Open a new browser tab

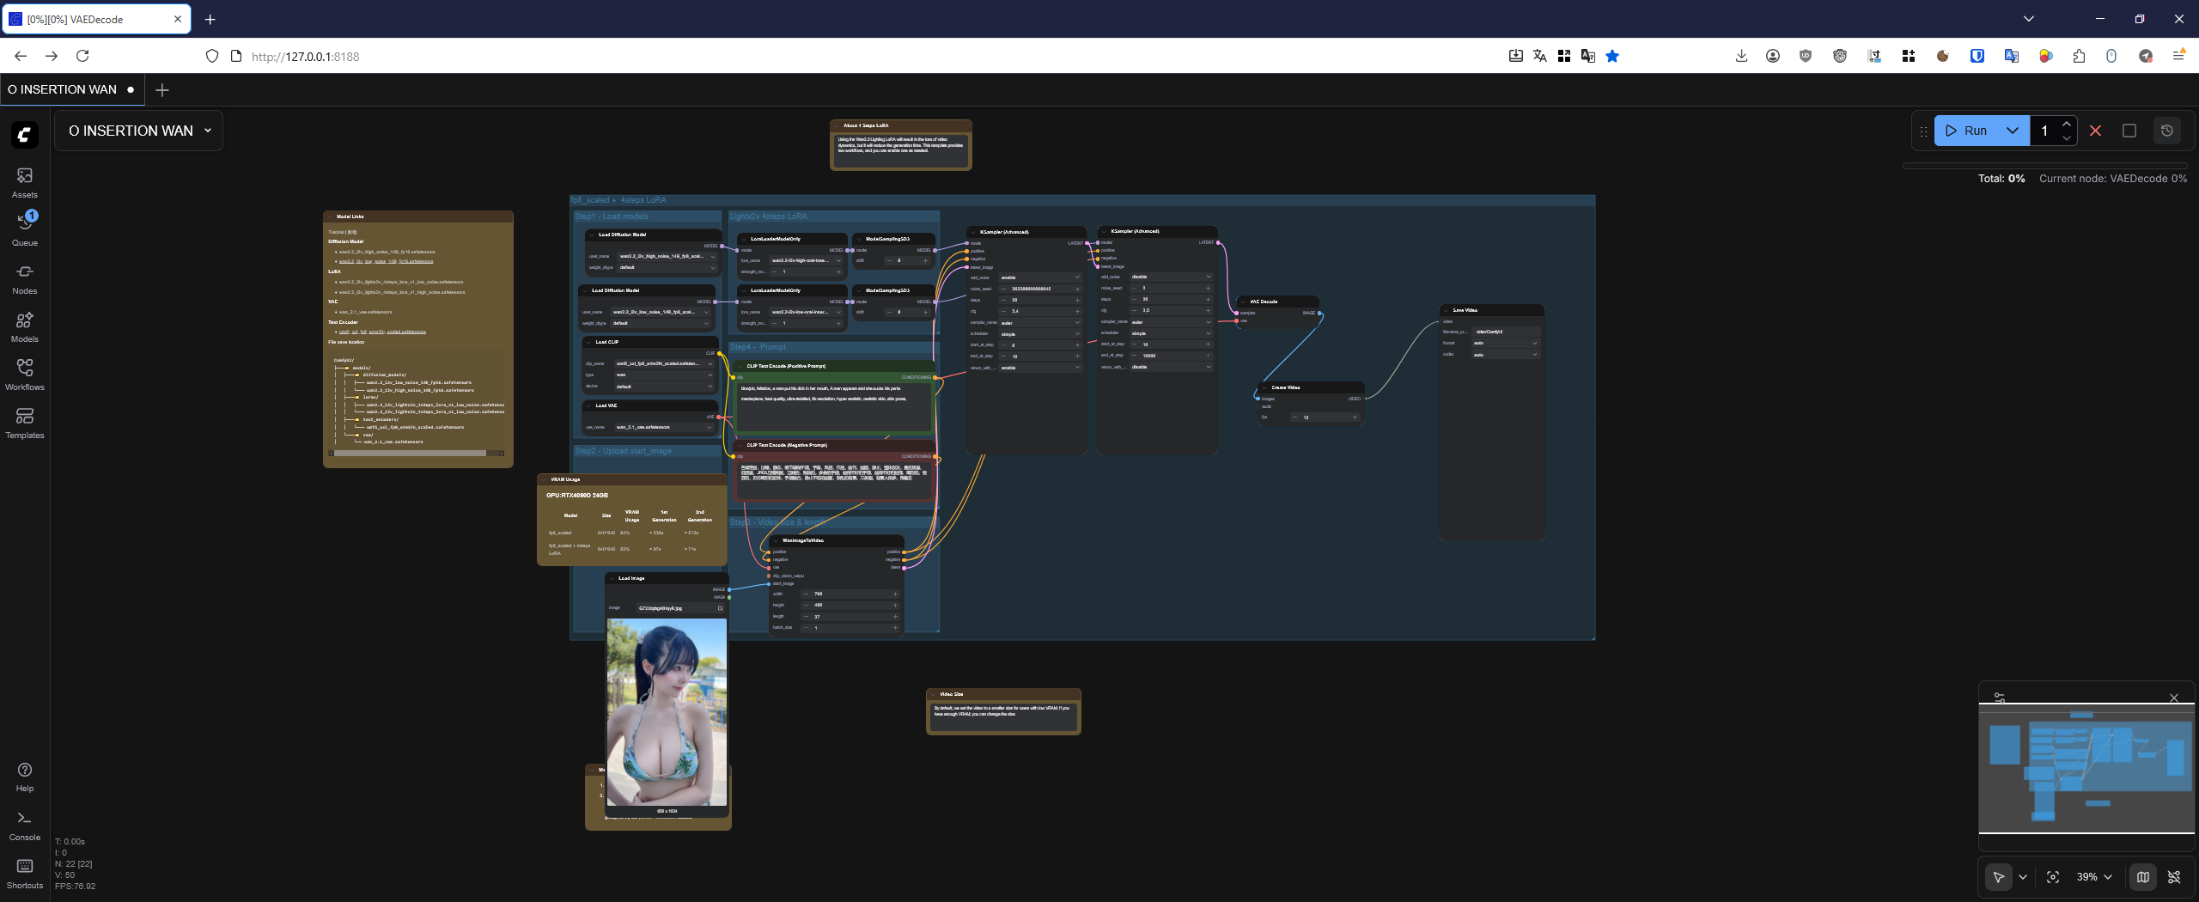pos(210,19)
